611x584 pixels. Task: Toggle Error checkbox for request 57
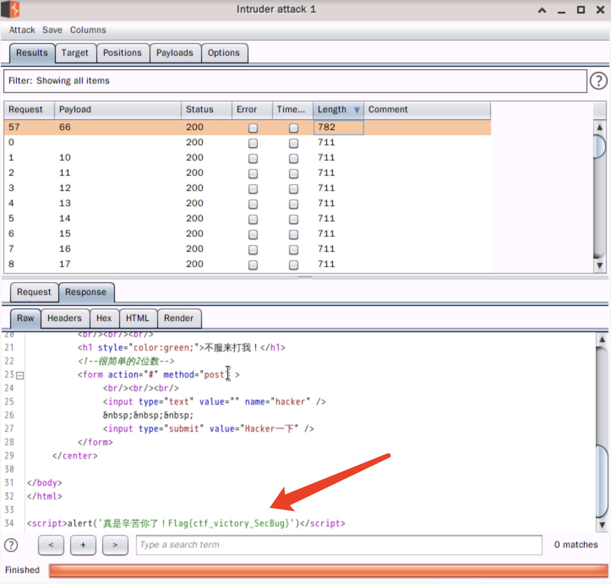253,128
